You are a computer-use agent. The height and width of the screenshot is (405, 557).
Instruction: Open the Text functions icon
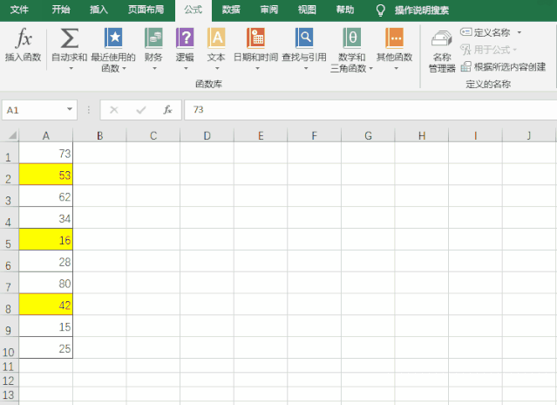pos(216,38)
